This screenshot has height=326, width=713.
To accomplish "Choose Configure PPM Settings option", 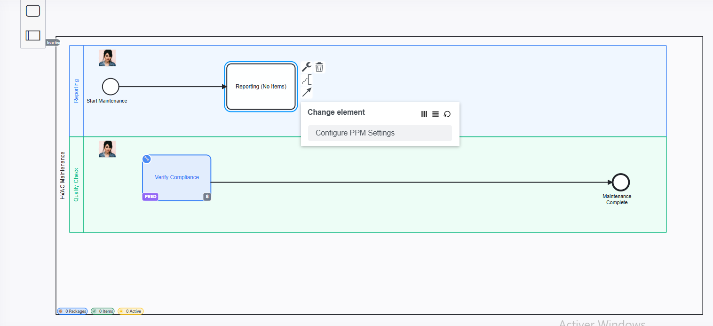I will point(380,133).
